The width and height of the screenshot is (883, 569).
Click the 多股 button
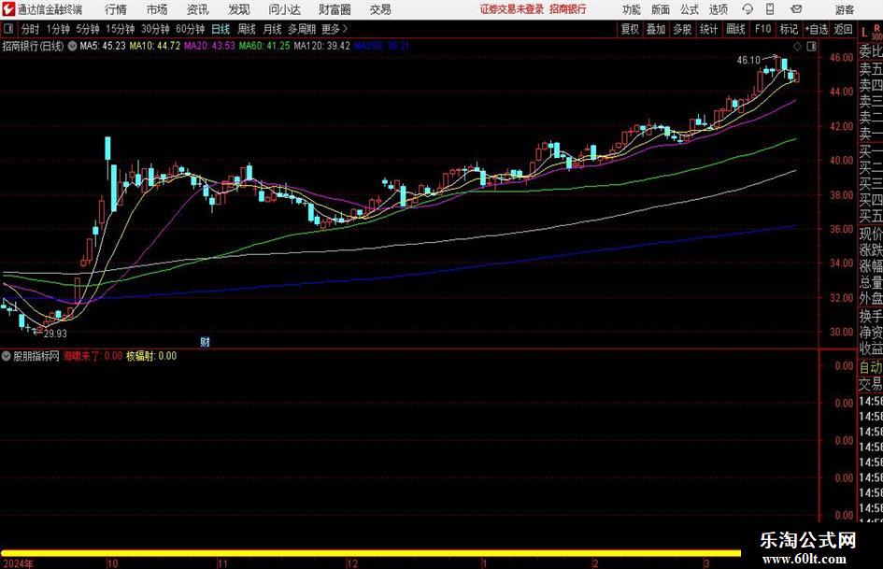click(x=682, y=29)
